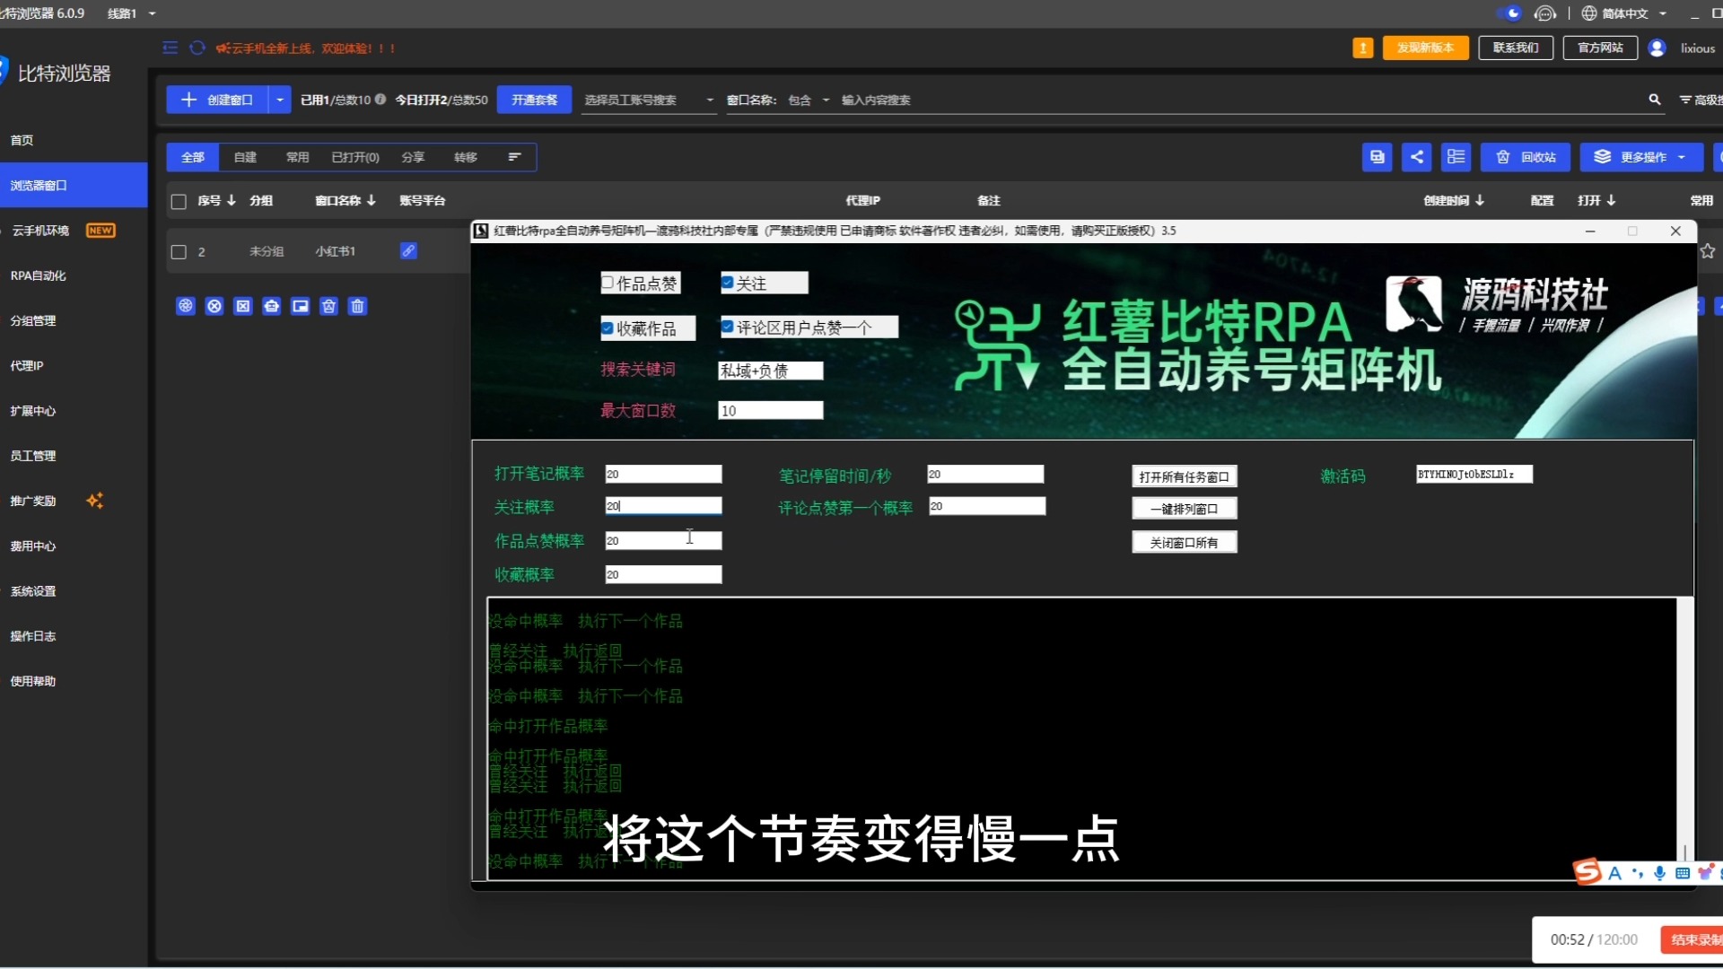Click the robot batch action icon
Image resolution: width=1723 pixels, height=969 pixels.
(271, 306)
